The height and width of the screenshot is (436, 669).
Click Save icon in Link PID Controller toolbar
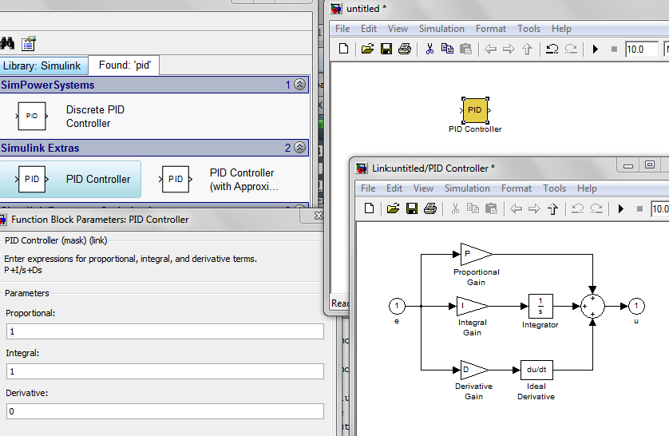pos(412,208)
